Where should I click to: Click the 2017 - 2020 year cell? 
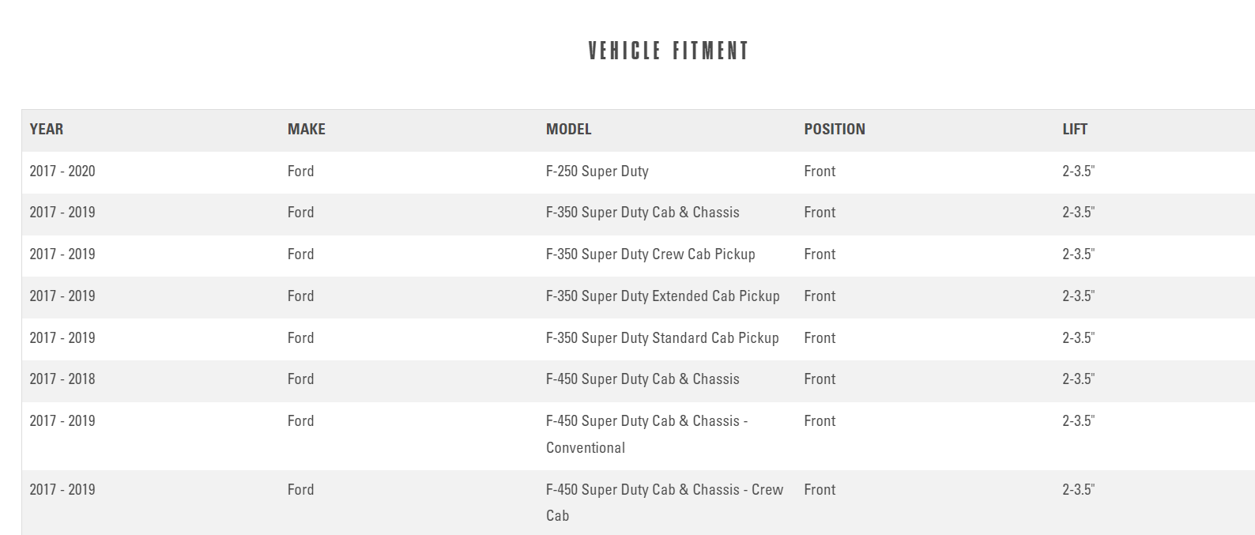[x=62, y=171]
